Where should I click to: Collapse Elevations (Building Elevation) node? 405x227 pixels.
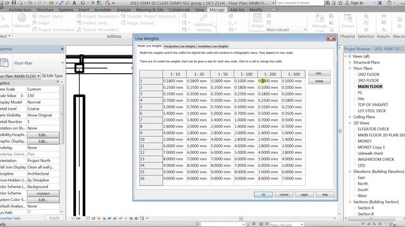pos(350,172)
